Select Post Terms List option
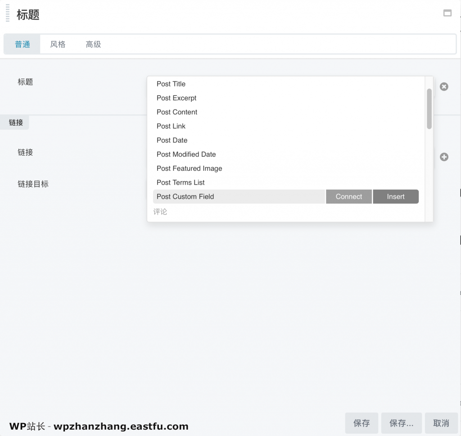Image resolution: width=461 pixels, height=436 pixels. pos(181,182)
